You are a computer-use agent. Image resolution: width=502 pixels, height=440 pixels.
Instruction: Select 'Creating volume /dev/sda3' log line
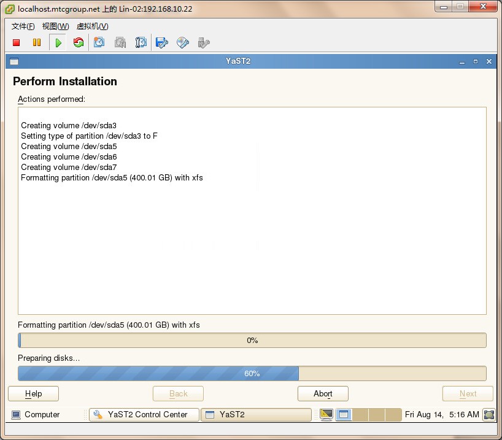pyautogui.click(x=69, y=126)
